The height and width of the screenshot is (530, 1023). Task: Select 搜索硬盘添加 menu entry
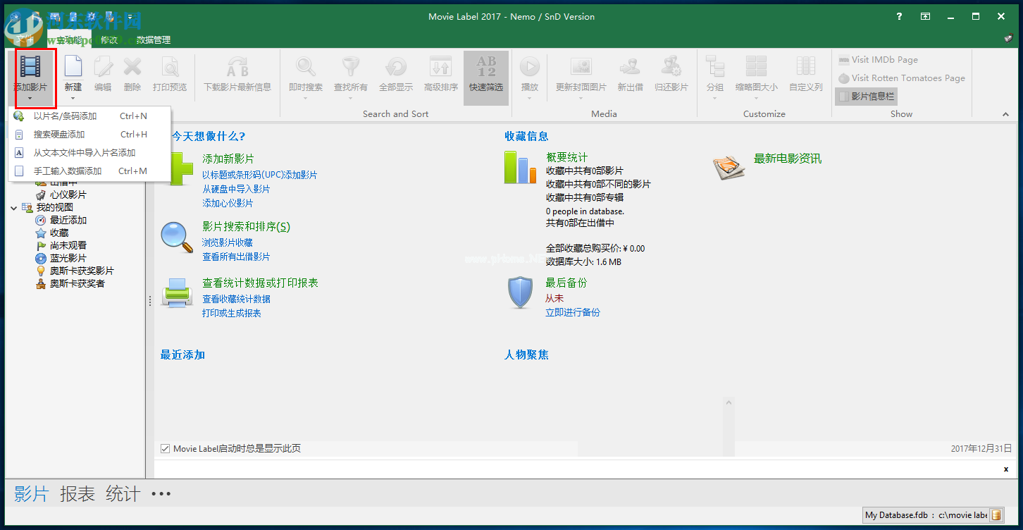[89, 135]
